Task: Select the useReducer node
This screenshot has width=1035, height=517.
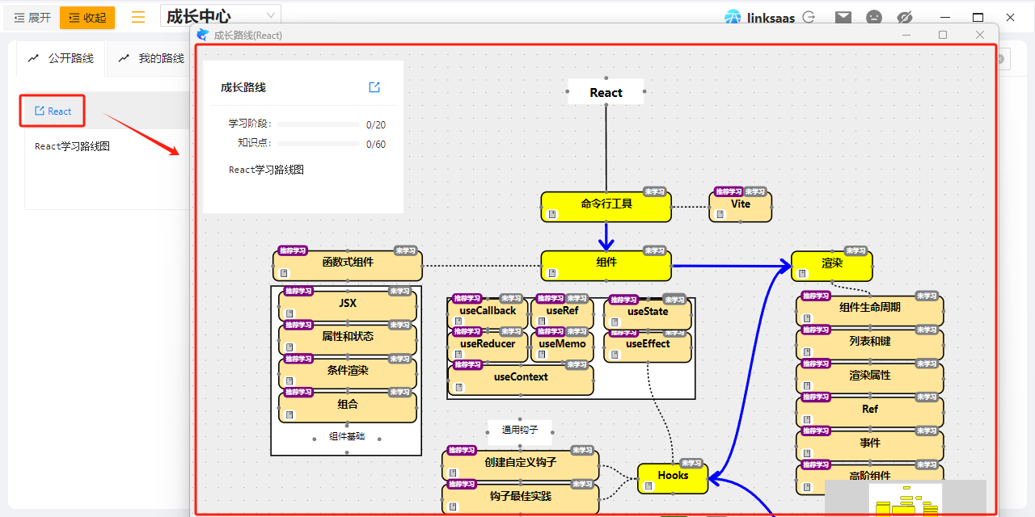Action: coord(488,347)
